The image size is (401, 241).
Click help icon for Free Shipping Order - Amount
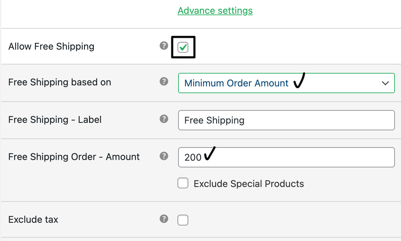tap(164, 156)
